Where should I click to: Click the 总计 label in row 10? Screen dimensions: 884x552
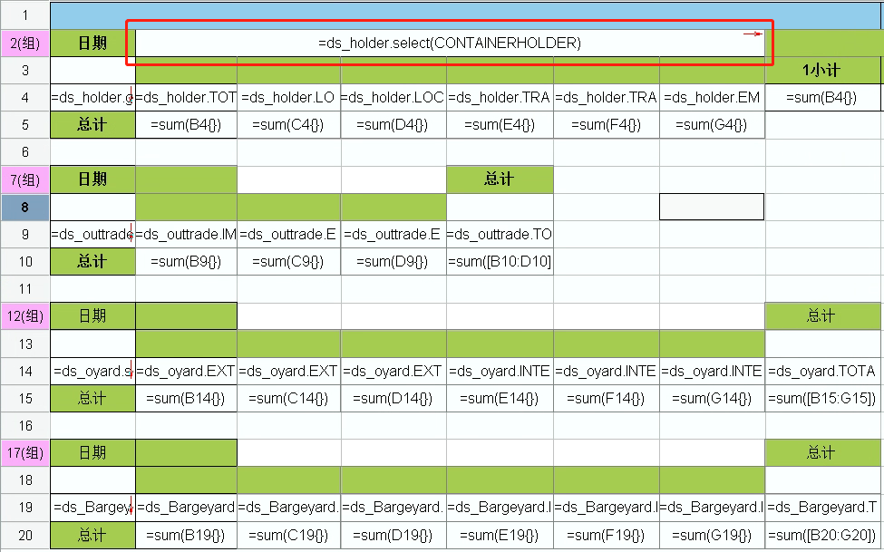pos(92,261)
